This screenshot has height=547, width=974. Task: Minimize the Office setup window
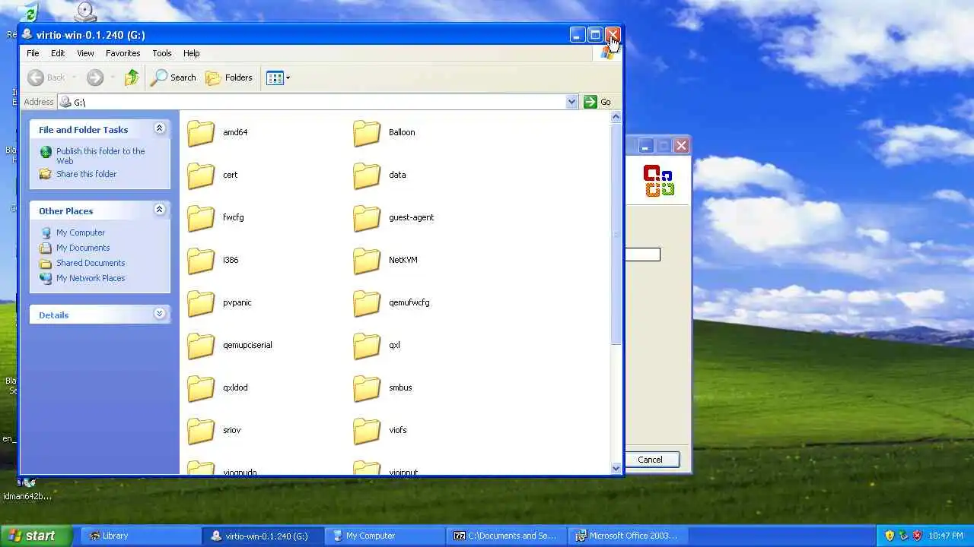[645, 145]
